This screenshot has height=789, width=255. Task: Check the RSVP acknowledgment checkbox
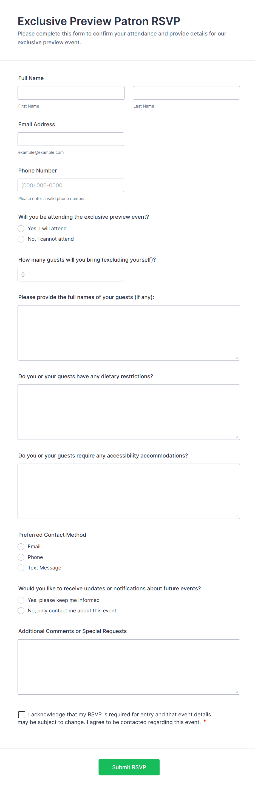point(22,714)
